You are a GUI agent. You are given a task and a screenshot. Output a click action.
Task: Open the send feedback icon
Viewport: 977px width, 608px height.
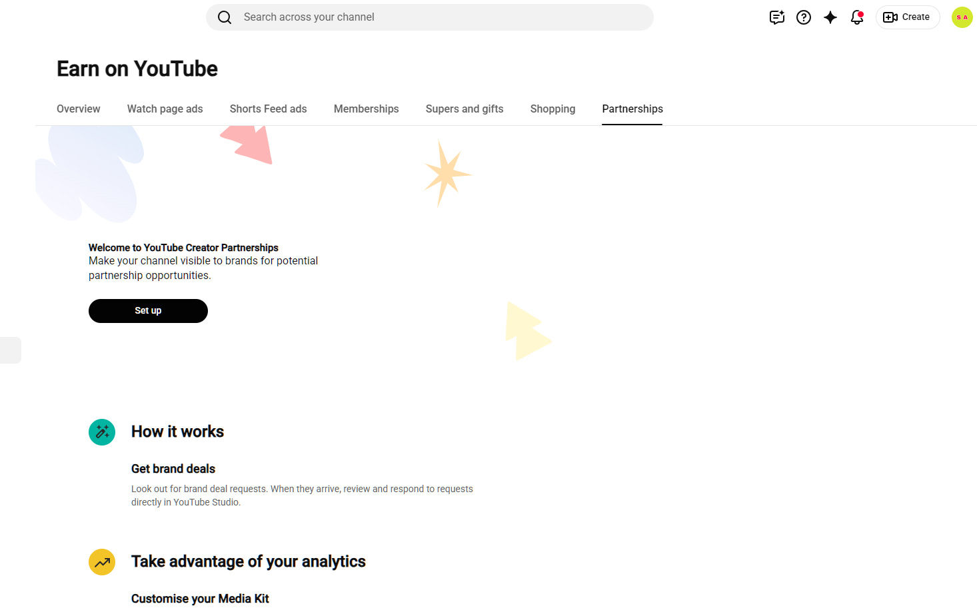tap(777, 17)
